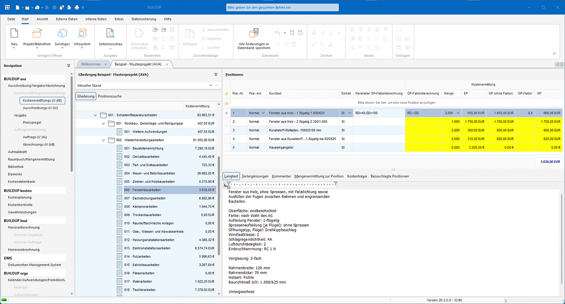Click row indicator arrow of position 1
565x304 pixels.
[x=226, y=113]
